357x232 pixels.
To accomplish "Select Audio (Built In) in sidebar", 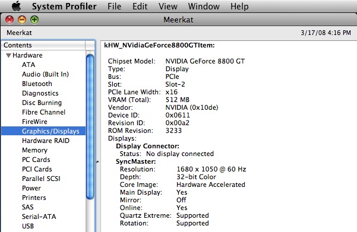I will point(45,74).
